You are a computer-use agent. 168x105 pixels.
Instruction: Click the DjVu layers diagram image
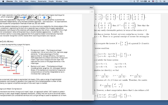12,61
